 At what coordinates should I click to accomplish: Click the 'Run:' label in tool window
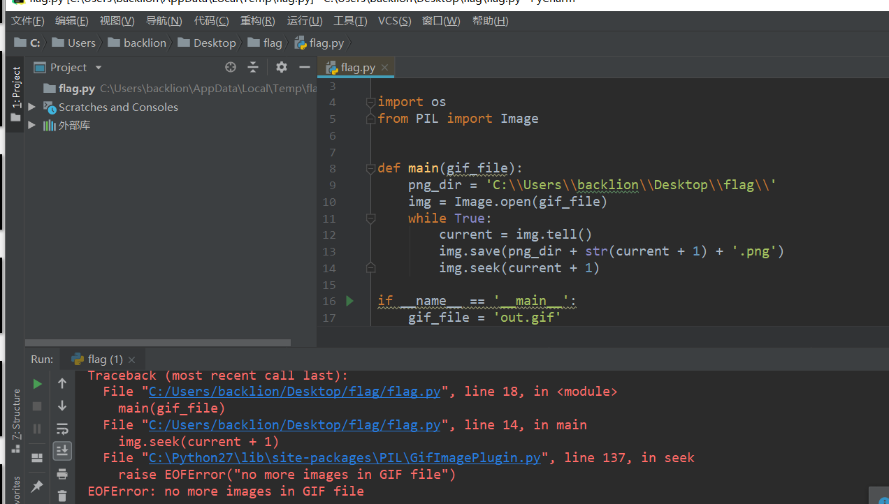[42, 360]
